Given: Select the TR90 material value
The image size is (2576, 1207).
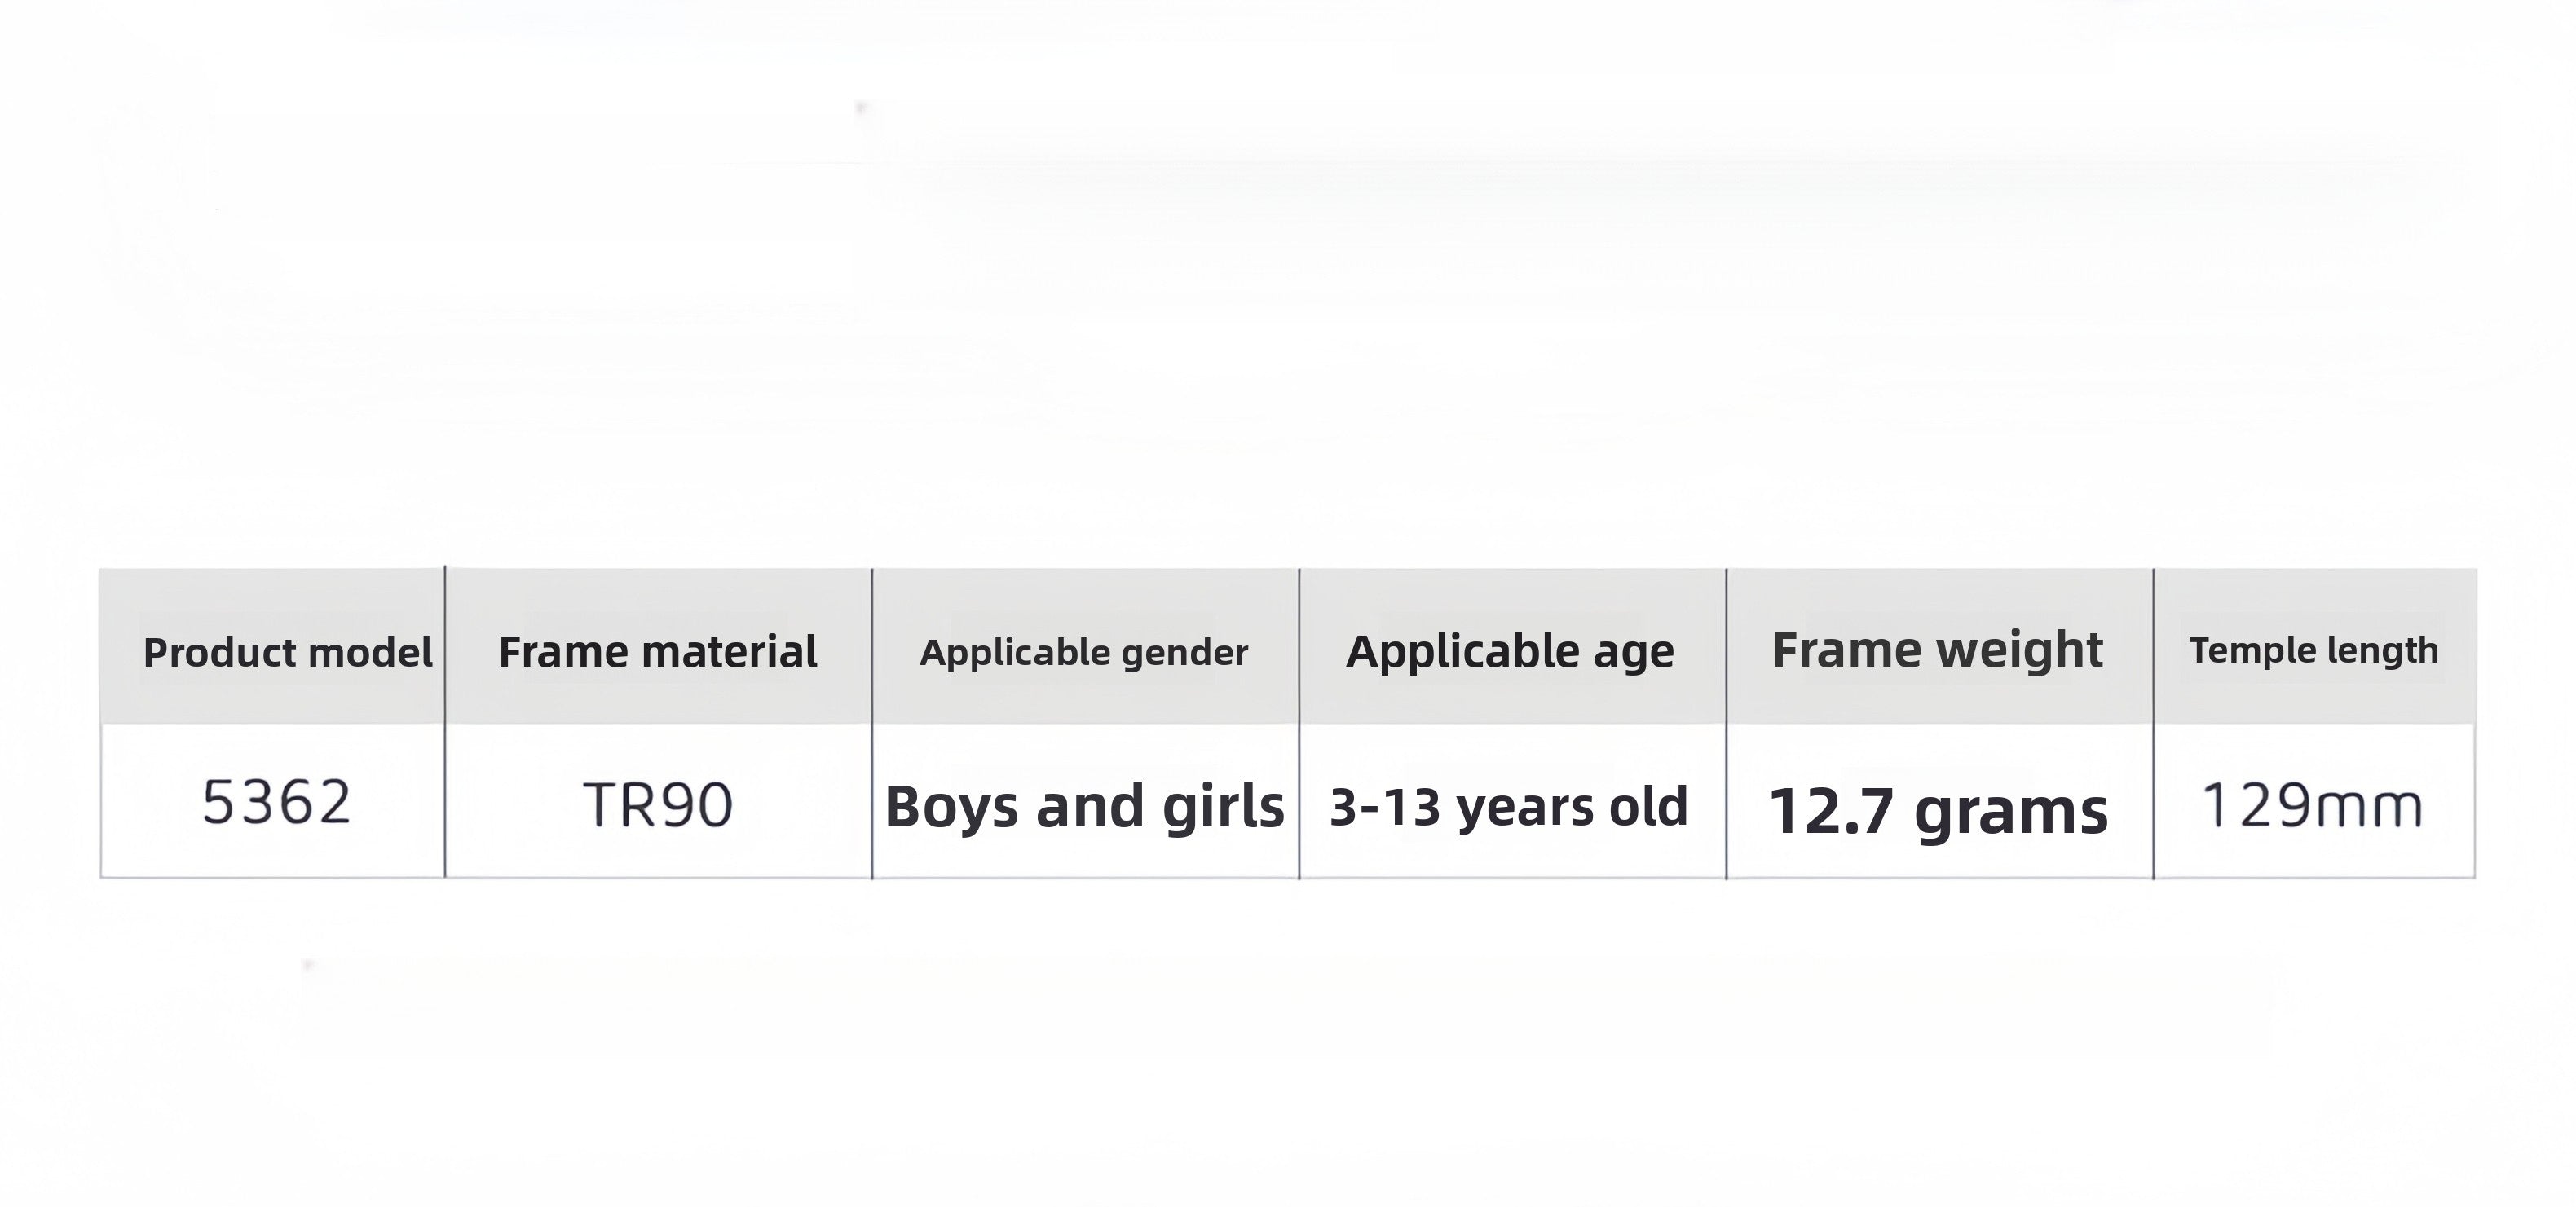Looking at the screenshot, I should click(x=658, y=805).
